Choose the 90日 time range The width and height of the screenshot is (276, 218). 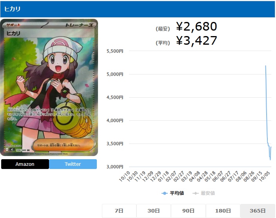click(x=188, y=211)
